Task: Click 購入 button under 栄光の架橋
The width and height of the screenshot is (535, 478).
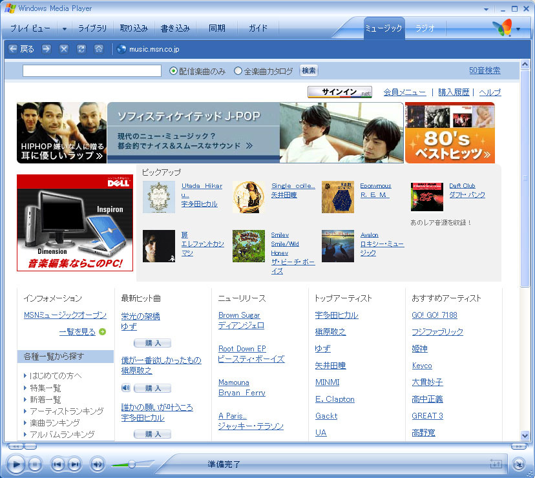Action: point(152,343)
